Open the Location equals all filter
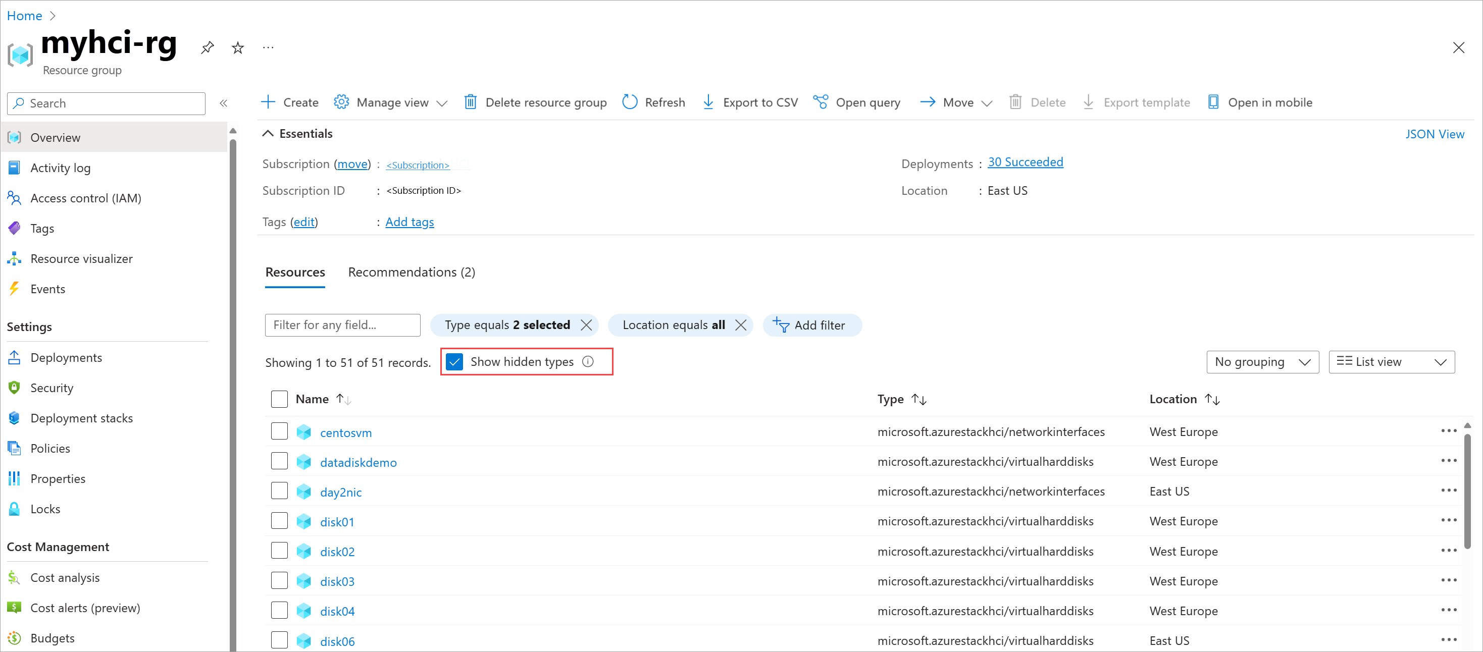This screenshot has height=652, width=1483. click(x=674, y=325)
